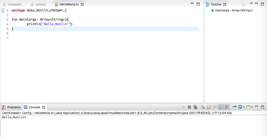Minimize the Outline panel
The image size is (267, 137).
[256, 4]
